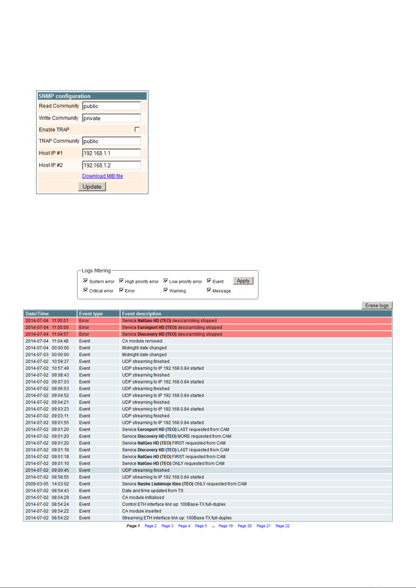Select Discovery HD LAST requested from CAM

[208, 450]
